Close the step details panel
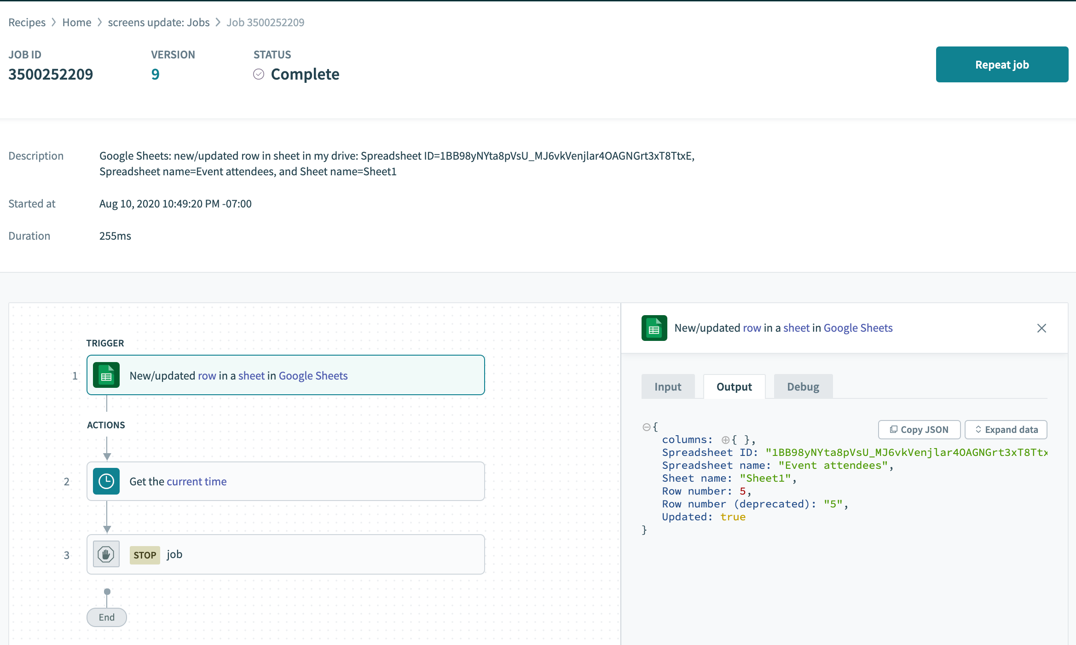The height and width of the screenshot is (645, 1076). point(1041,328)
